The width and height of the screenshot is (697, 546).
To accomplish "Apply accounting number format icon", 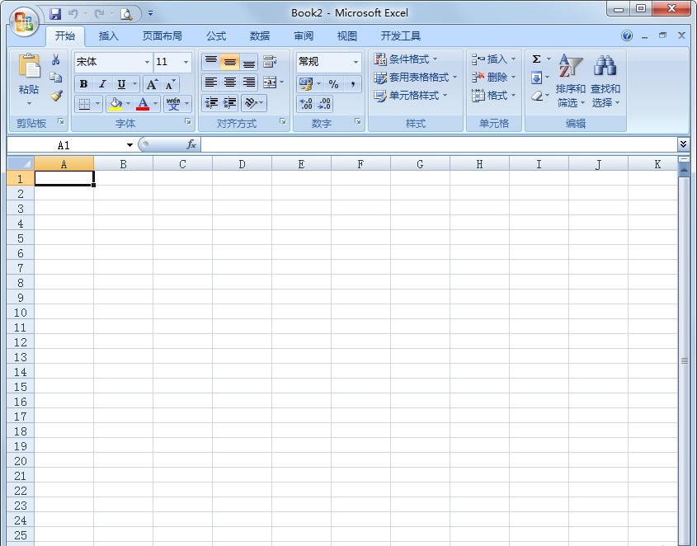I will click(x=305, y=83).
